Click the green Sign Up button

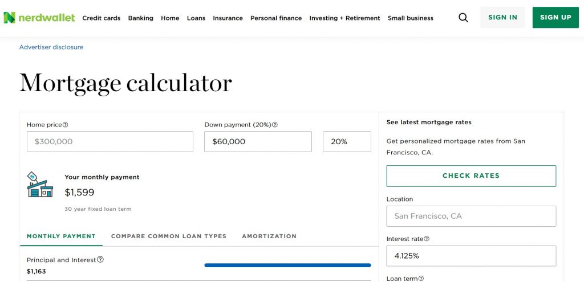point(555,18)
